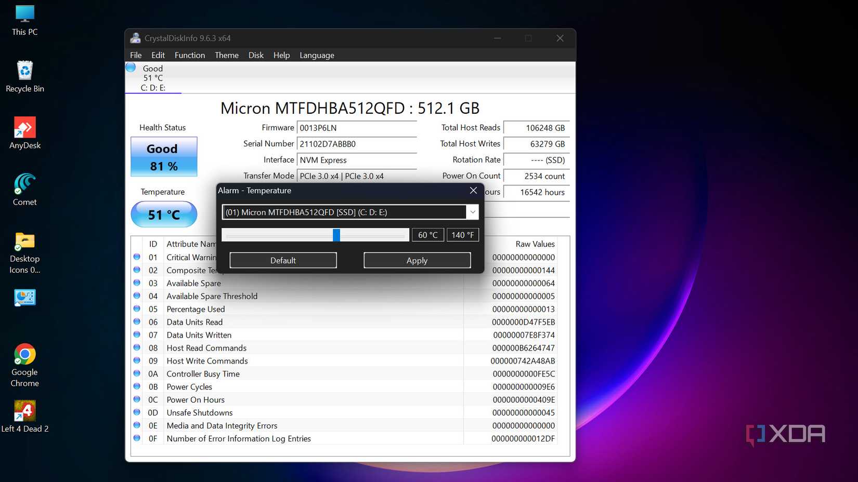
Task: Apply the temperature alarm setting
Action: (417, 260)
